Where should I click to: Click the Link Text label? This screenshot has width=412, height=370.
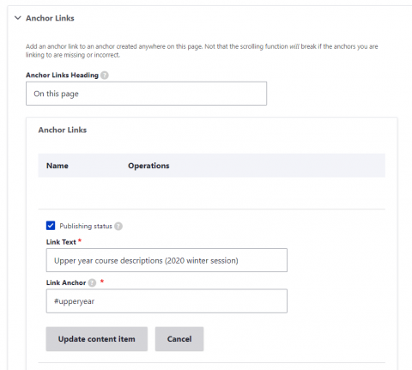coord(61,242)
